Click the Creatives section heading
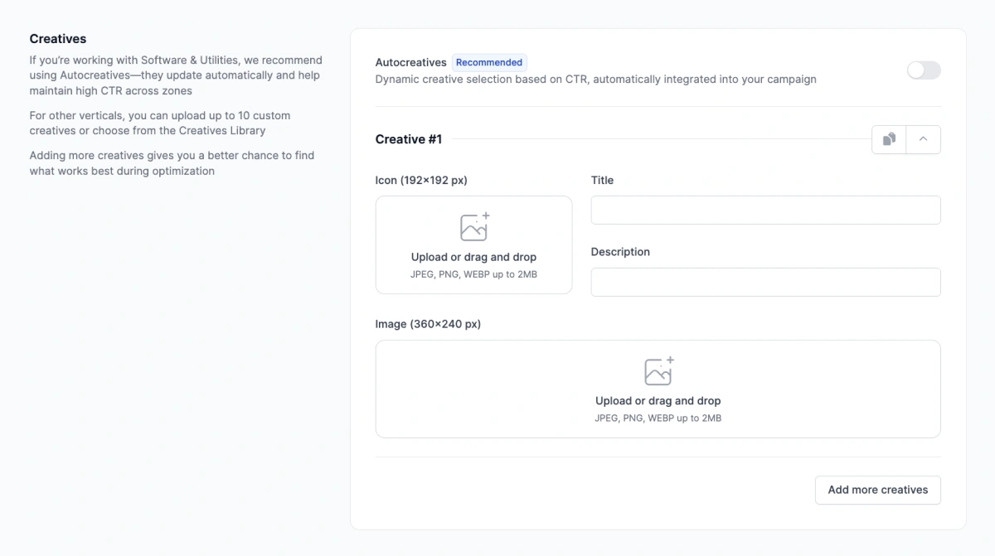The width and height of the screenshot is (995, 556). (58, 39)
